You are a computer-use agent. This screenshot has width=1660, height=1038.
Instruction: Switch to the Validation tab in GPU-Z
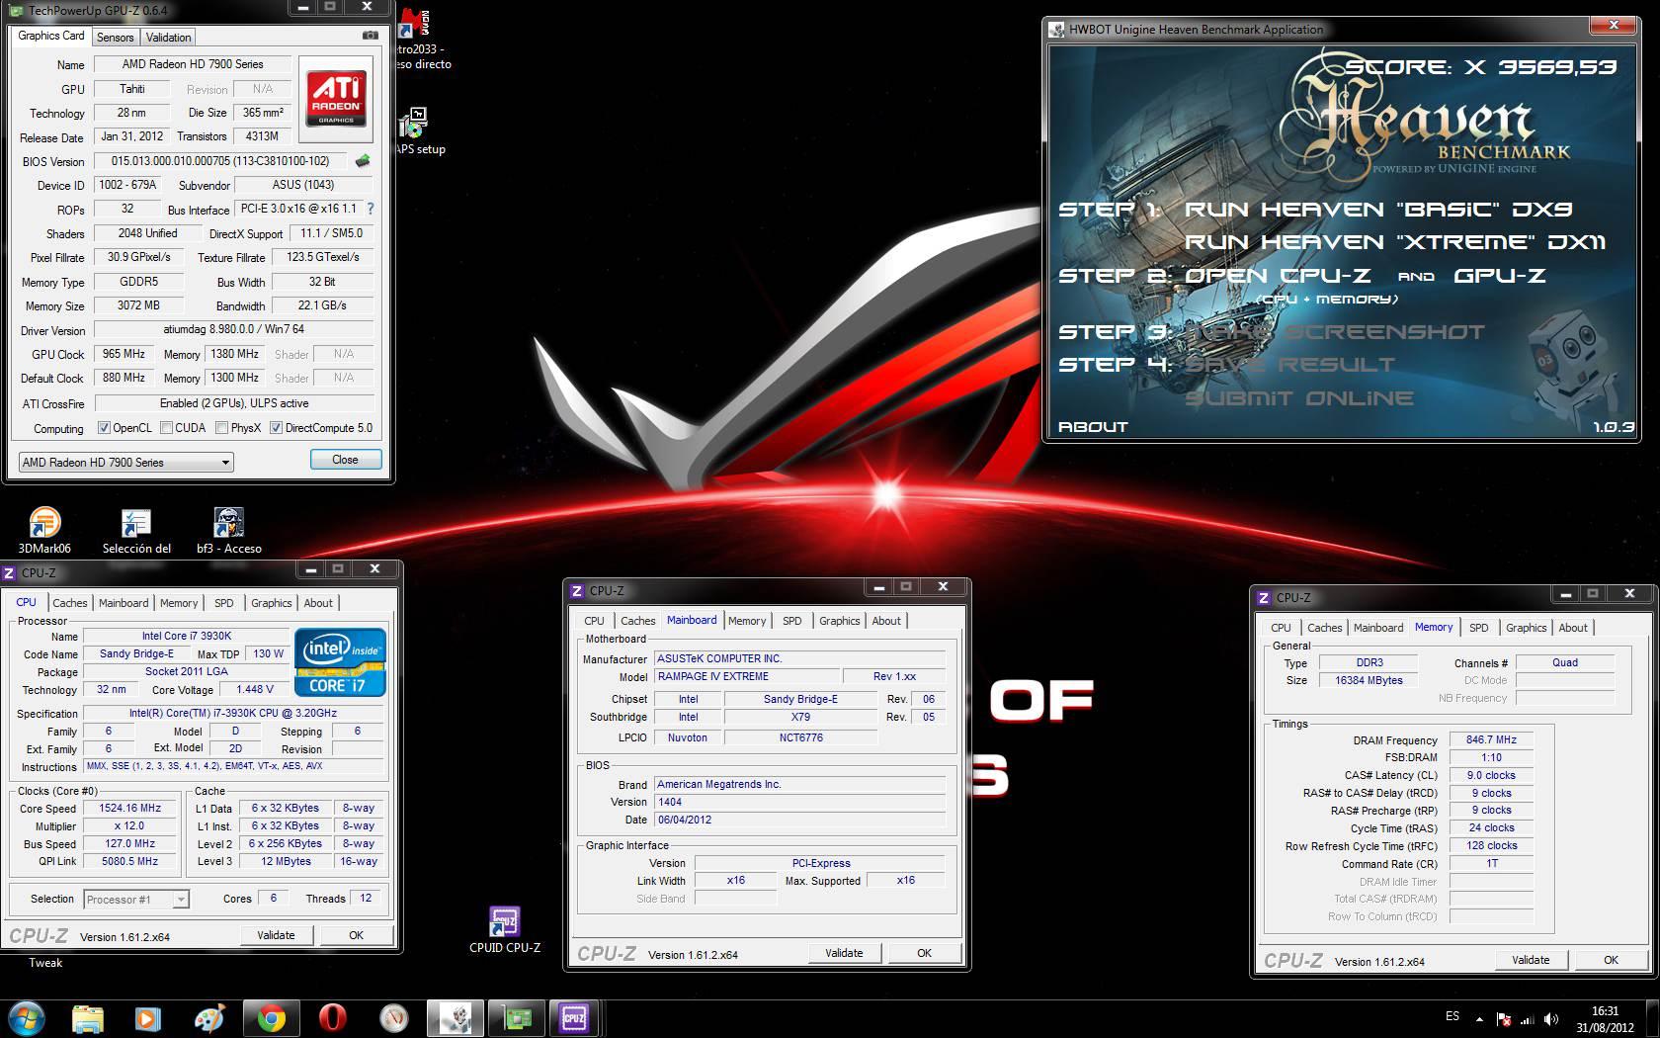[168, 38]
